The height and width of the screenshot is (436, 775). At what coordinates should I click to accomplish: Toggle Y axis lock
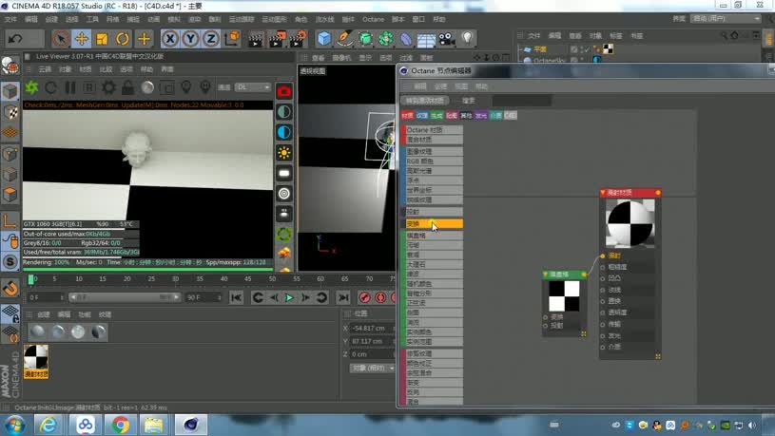[190, 39]
